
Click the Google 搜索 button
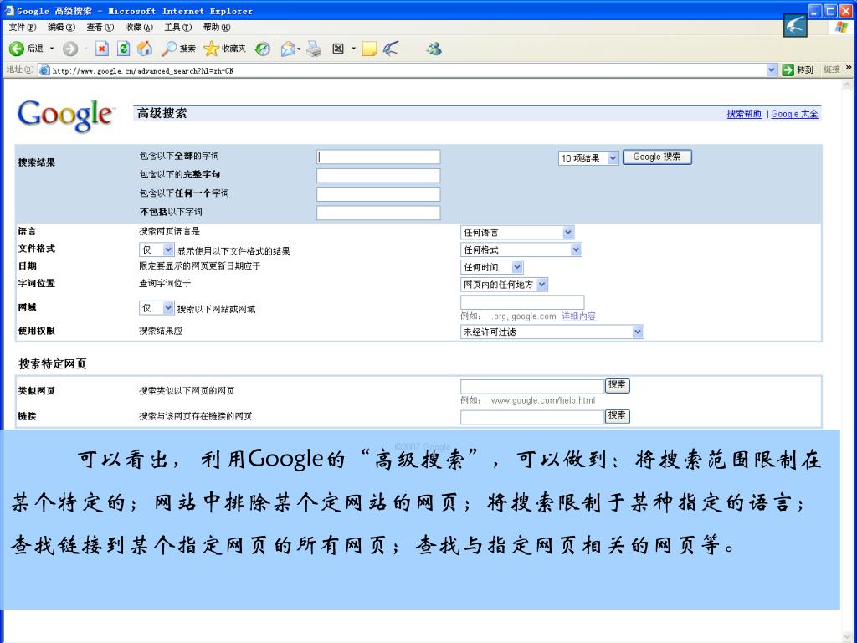tap(657, 157)
